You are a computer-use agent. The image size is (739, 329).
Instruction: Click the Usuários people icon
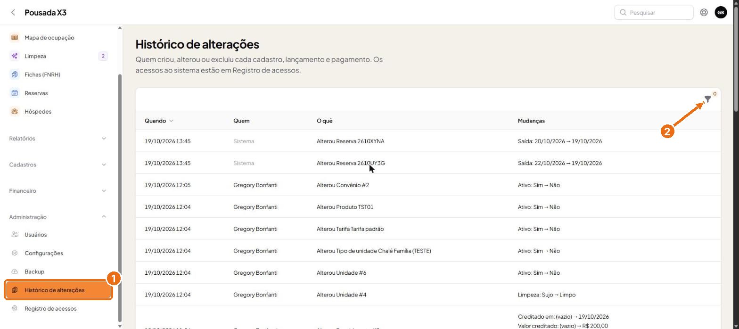[15, 235]
